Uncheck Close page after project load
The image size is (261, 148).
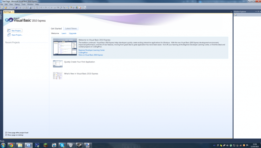point(6,133)
